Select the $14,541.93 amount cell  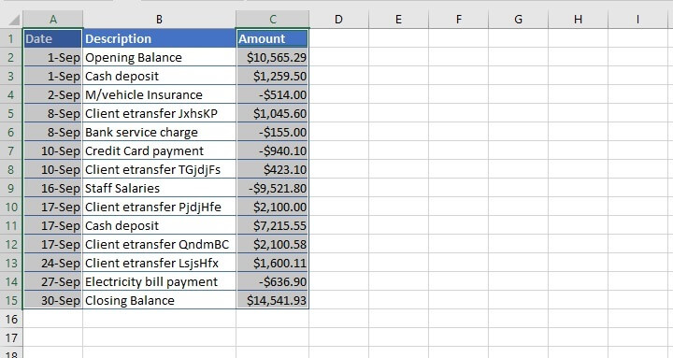[273, 300]
